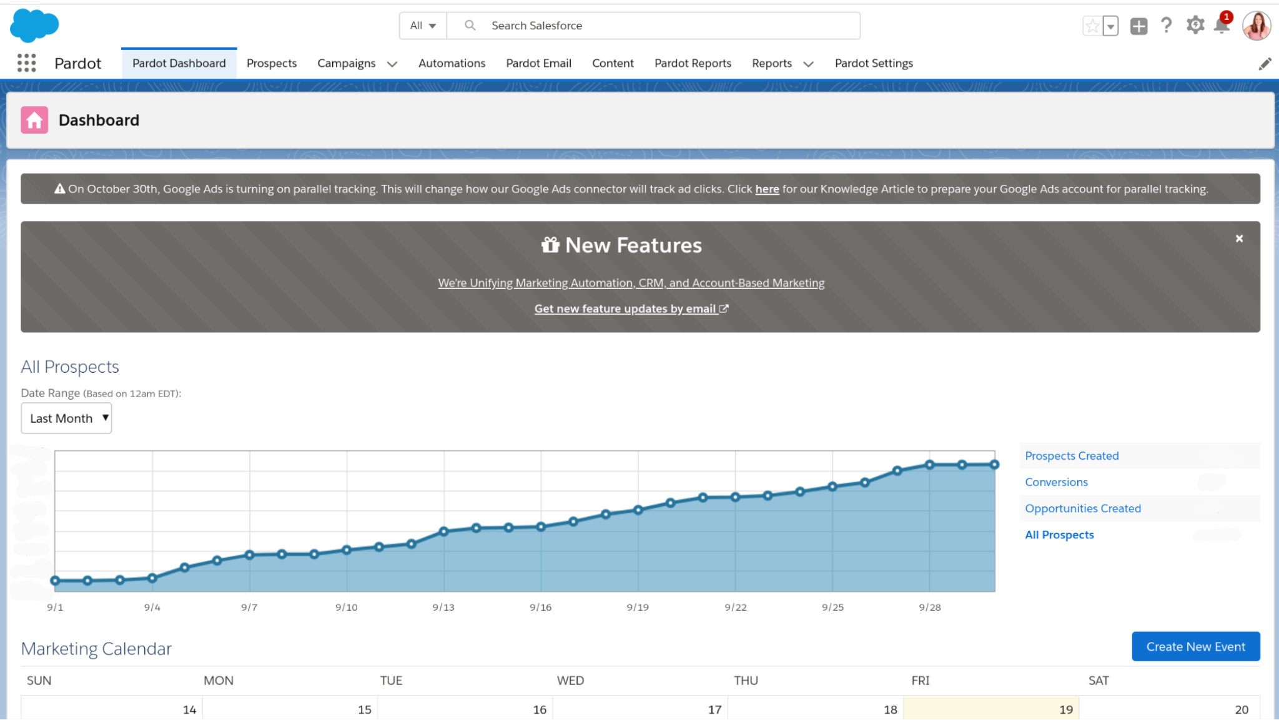Open the Pardot Settings menu item
Image resolution: width=1279 pixels, height=720 pixels.
[x=873, y=62]
